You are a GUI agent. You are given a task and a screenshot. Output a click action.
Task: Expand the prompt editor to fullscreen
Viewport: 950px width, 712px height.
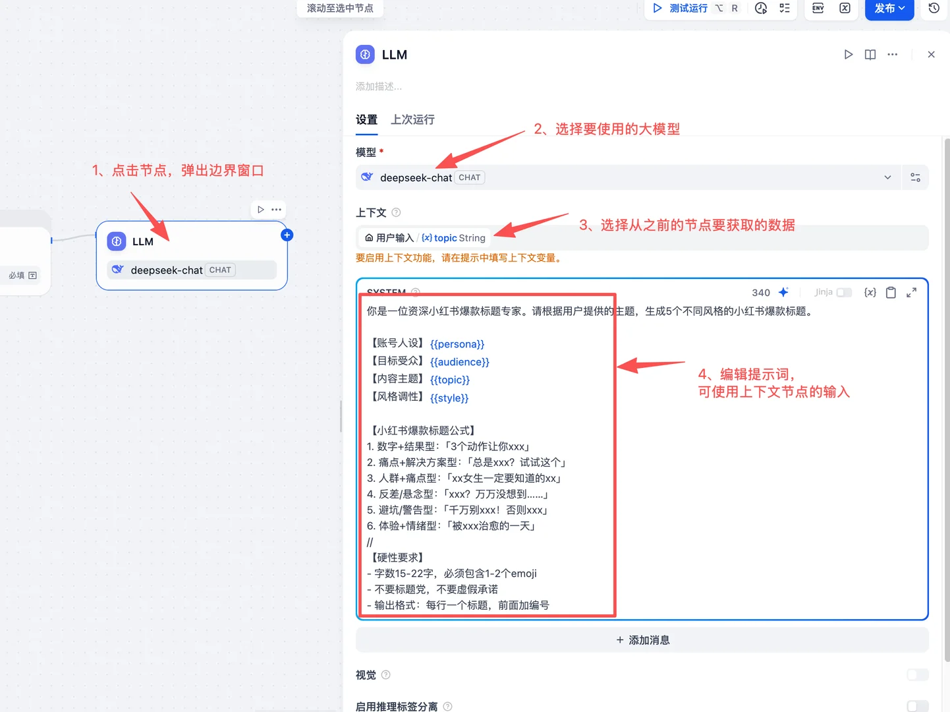tap(912, 292)
